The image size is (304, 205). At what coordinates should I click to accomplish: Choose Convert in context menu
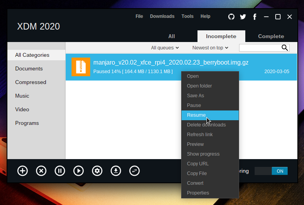pyautogui.click(x=210, y=183)
